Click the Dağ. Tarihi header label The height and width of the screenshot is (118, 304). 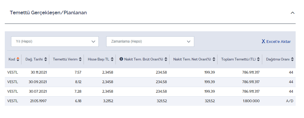(x=34, y=59)
